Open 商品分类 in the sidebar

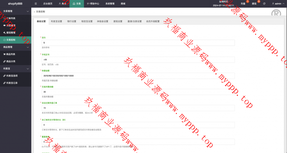[x=11, y=61]
